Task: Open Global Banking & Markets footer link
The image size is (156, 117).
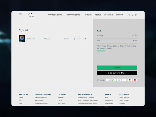Action: [x=86, y=97]
